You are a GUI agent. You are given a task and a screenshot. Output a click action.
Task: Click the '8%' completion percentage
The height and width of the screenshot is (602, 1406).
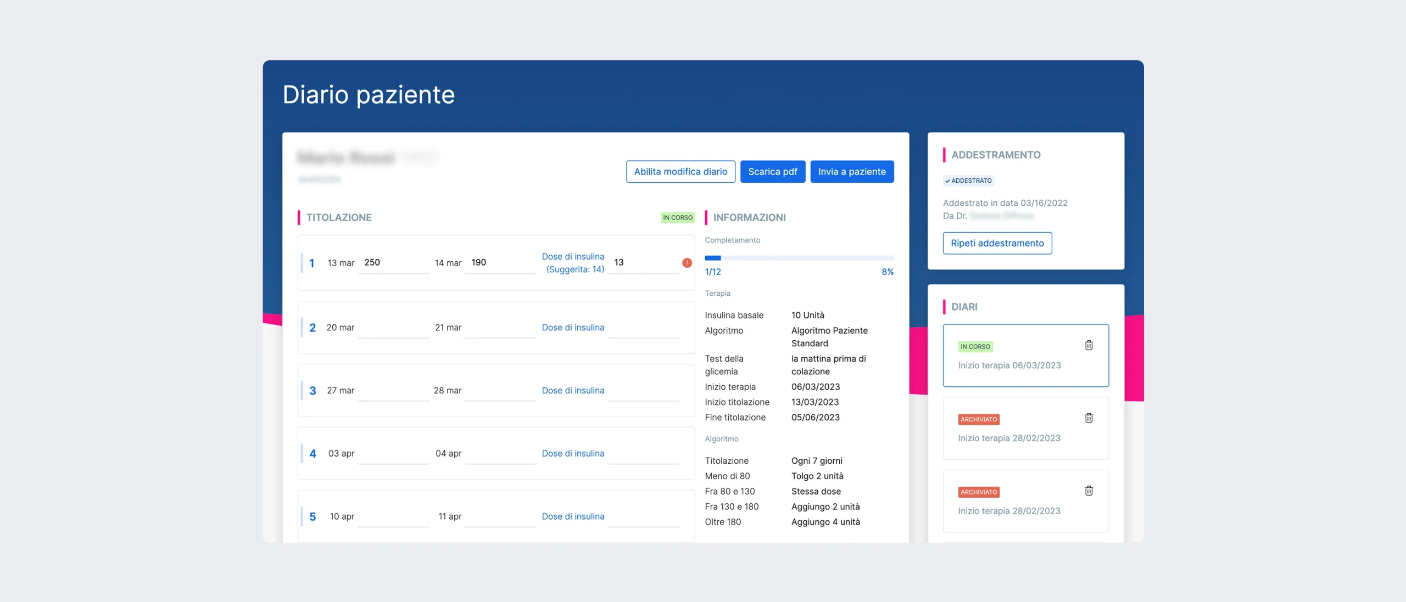[888, 272]
